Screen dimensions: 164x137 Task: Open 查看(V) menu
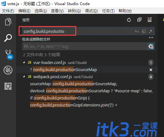click(x=57, y=11)
